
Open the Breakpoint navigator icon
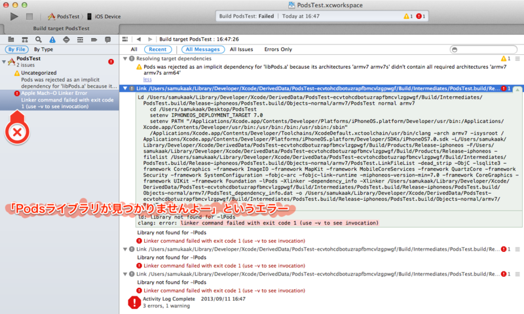click(94, 40)
